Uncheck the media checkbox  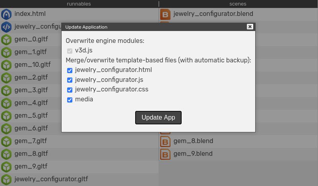click(x=70, y=100)
